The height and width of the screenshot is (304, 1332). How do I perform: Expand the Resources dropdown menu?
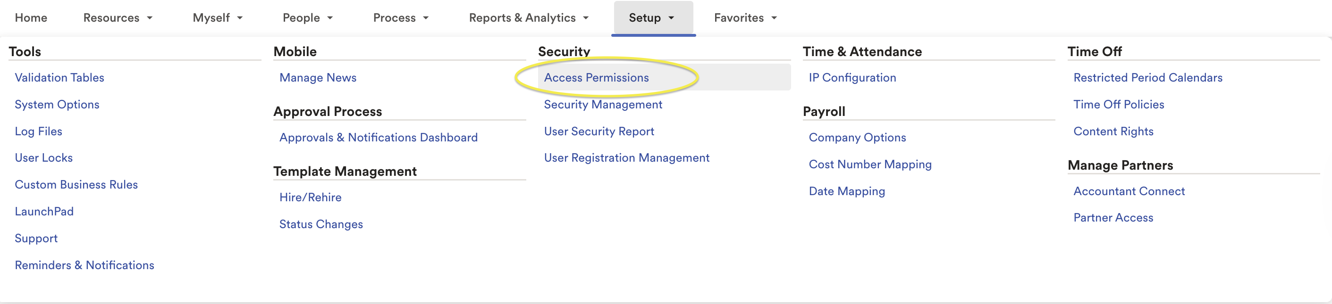(118, 18)
